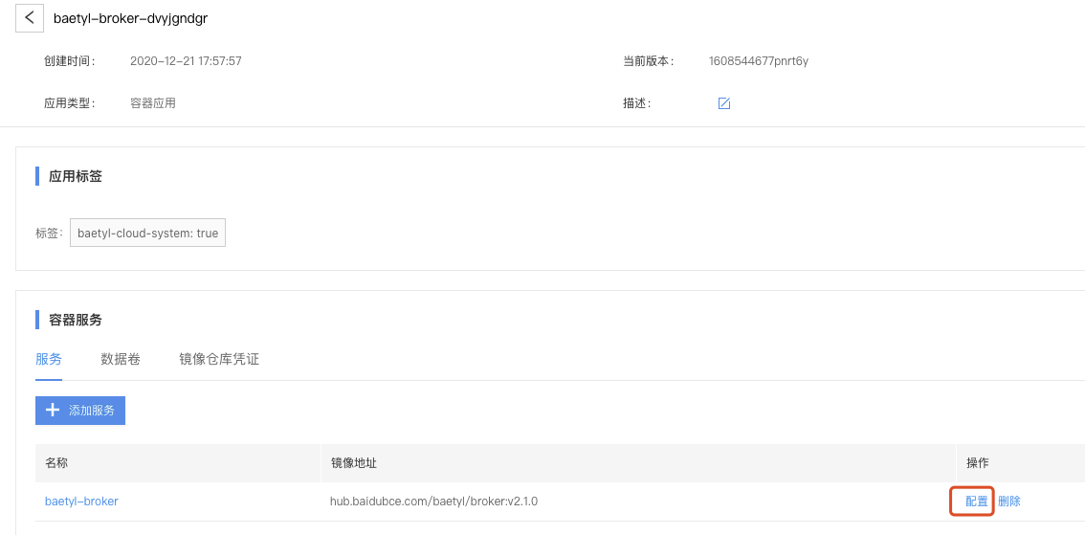
Task: Click the 当前版本 label
Action: click(x=649, y=61)
